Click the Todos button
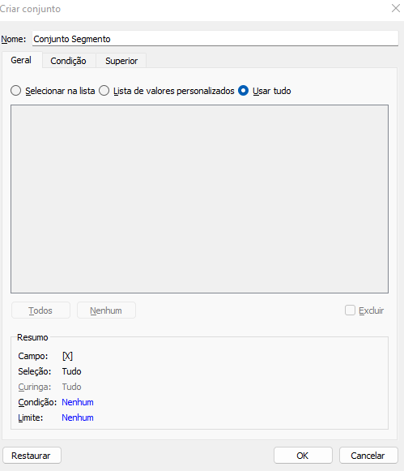 (40, 310)
